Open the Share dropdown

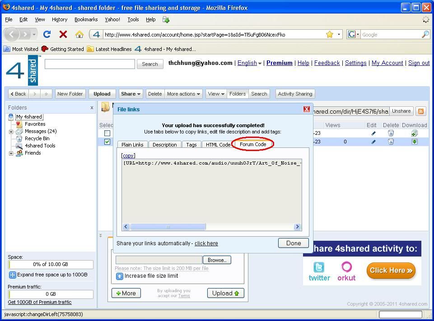coord(131,94)
